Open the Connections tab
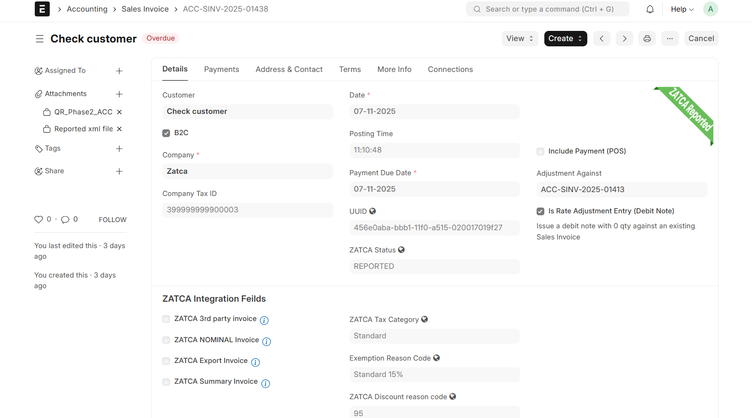 450,70
